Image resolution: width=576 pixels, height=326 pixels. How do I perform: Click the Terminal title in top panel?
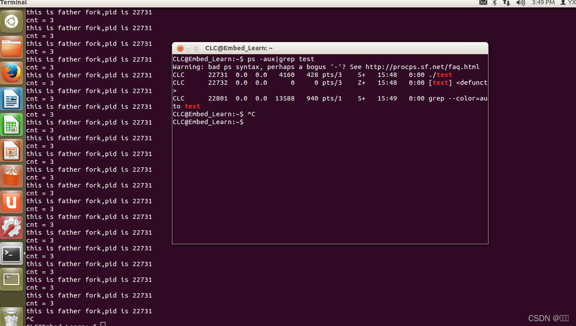[x=14, y=3]
